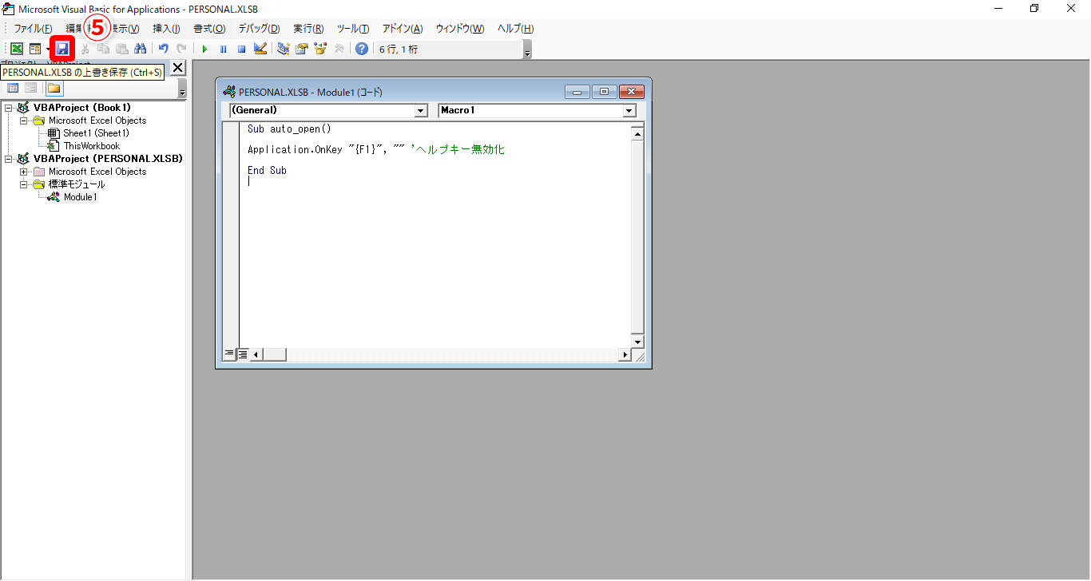Collapse the 標準モジュール folder
This screenshot has width=1091, height=581.
tap(24, 184)
